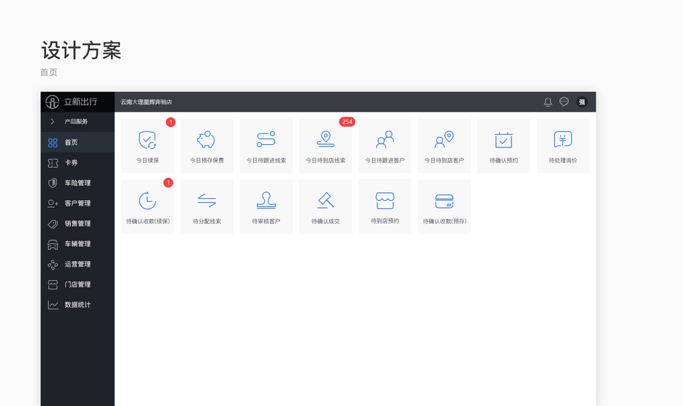Image resolution: width=683 pixels, height=406 pixels.
Task: Open the 待确认收款(预存) credit card icon card
Action: (x=444, y=206)
